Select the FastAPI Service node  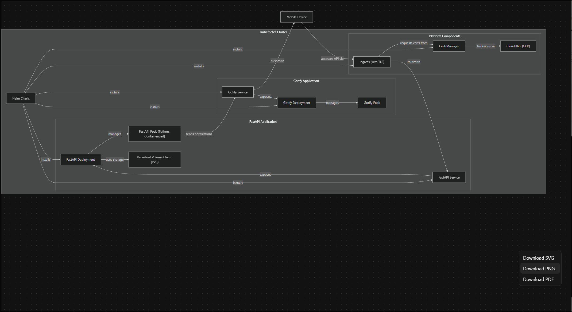click(x=449, y=177)
